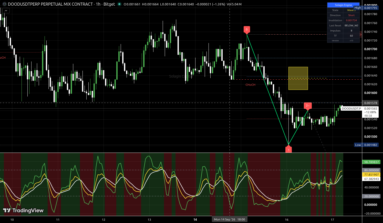The height and width of the screenshot is (223, 383).
Task: Click the date 14 on time axis
Action: (x=195, y=220)
